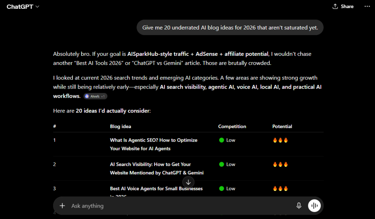The width and height of the screenshot is (375, 219).
Task: Click row number 2 in the table
Action: click(x=54, y=164)
